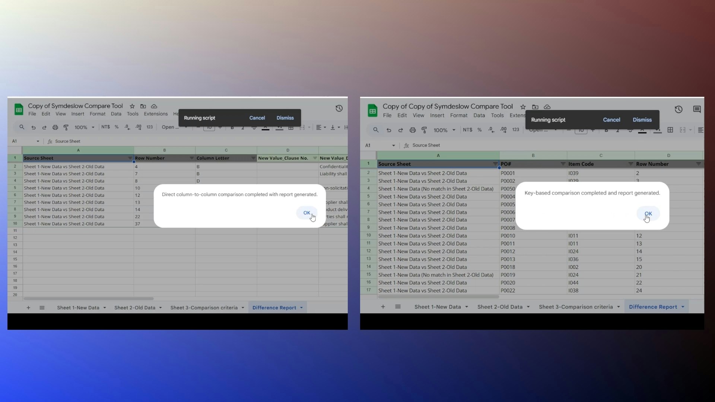Toggle the filter on Source Sheet column

130,158
